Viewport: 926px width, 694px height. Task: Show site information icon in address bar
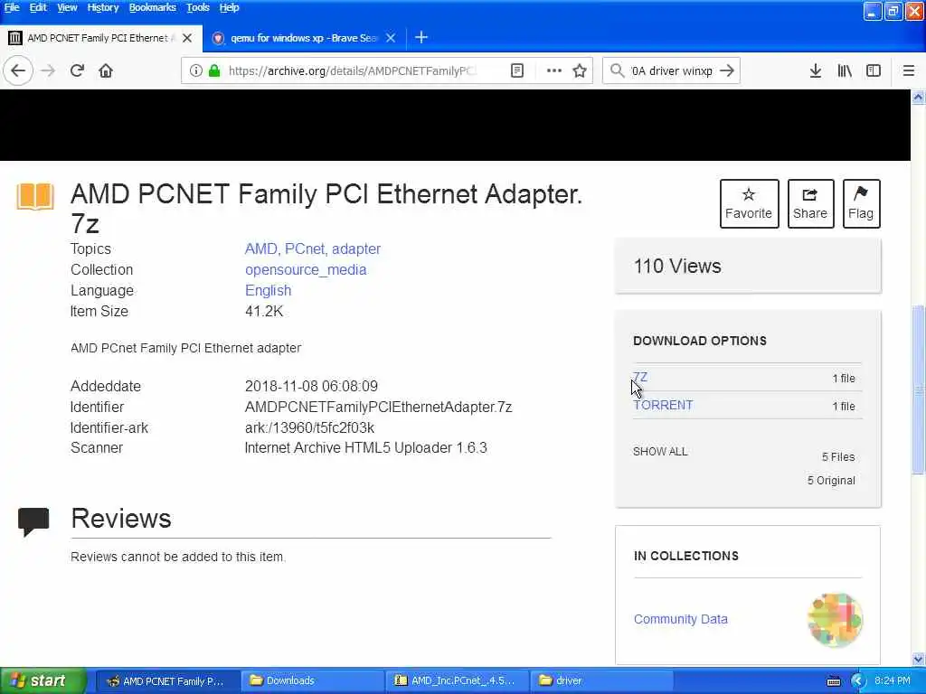195,70
